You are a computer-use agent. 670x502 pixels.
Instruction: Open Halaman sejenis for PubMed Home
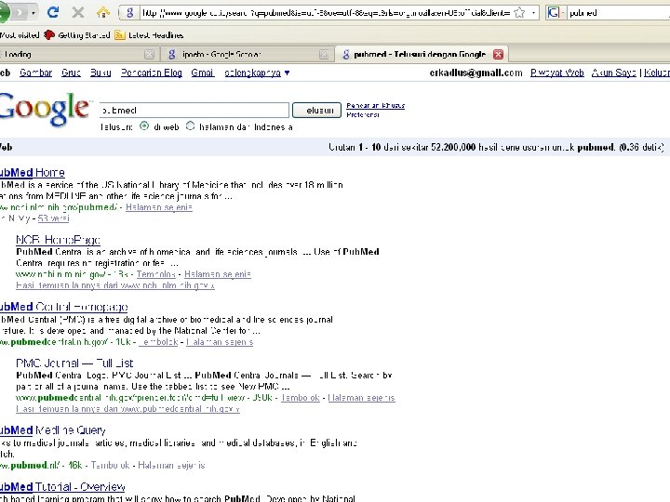pos(159,207)
